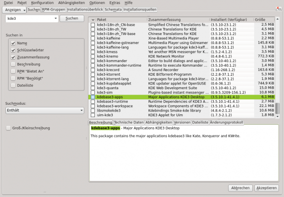Switch to the Installationsquellen tab
The image size is (284, 197).
(x=140, y=10)
